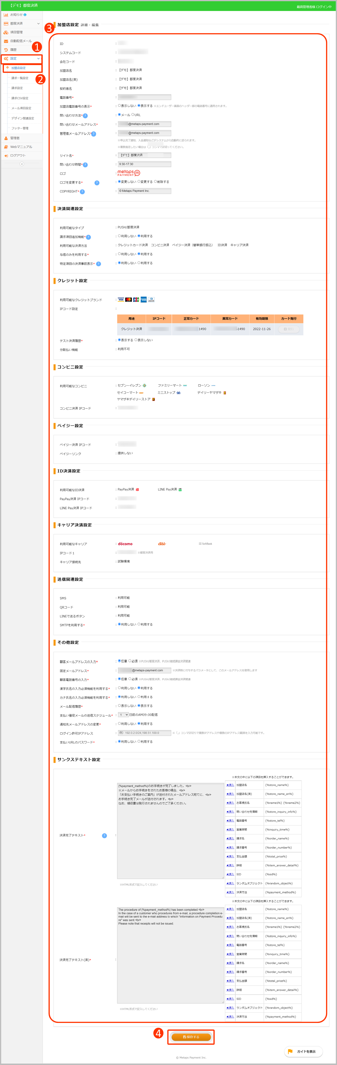Click the docomo carrier logo
337x1065 pixels.
(x=125, y=544)
